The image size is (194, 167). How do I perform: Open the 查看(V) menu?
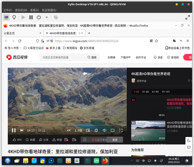click(x=34, y=10)
